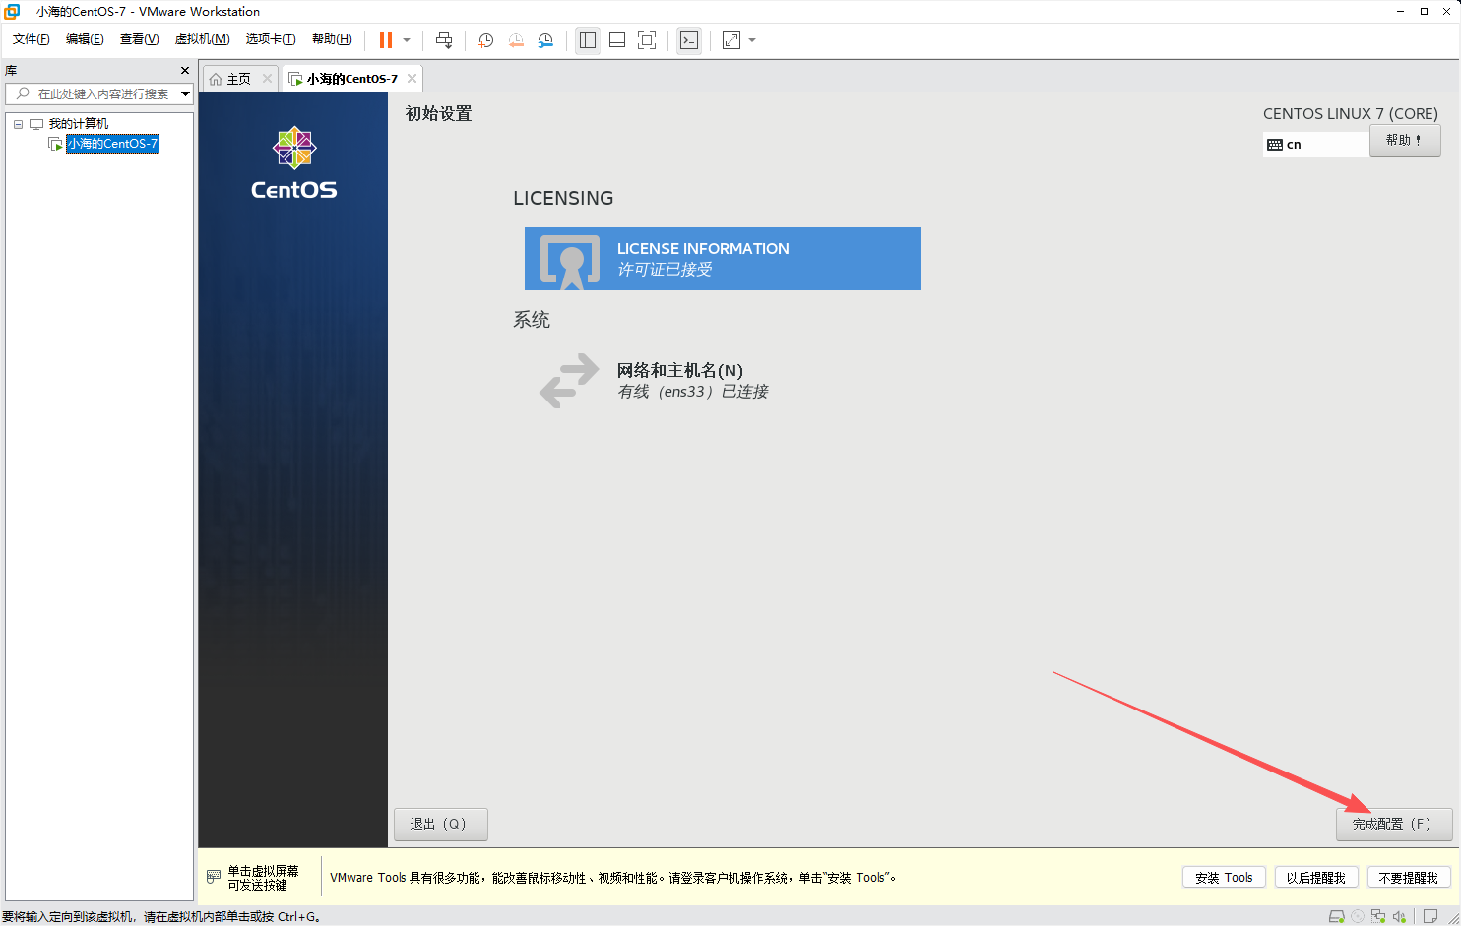Click the 完成配置(F) button

[x=1394, y=824]
